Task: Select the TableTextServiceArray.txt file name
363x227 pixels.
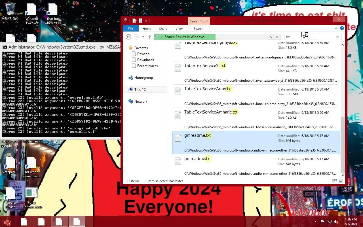Action: (208, 89)
